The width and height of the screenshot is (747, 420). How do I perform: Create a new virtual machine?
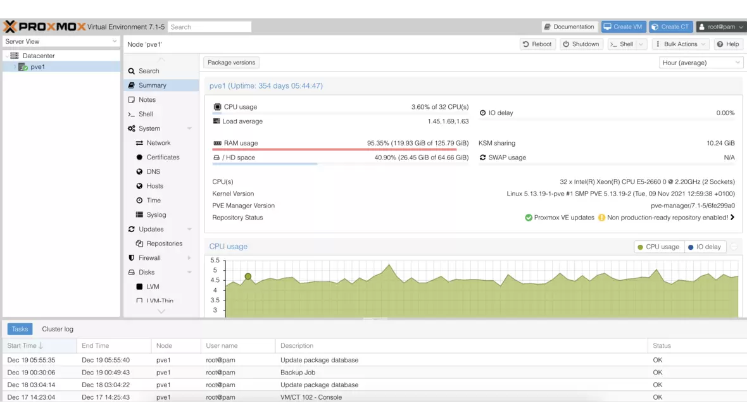coord(623,27)
